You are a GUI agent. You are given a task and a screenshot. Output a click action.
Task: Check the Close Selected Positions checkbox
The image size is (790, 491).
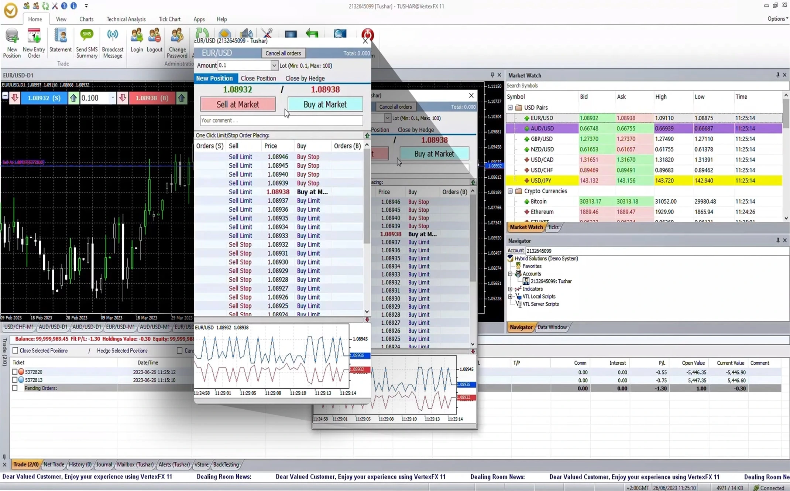[15, 350]
